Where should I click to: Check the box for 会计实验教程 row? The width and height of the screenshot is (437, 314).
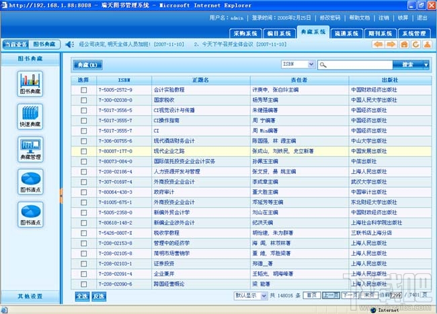point(83,90)
